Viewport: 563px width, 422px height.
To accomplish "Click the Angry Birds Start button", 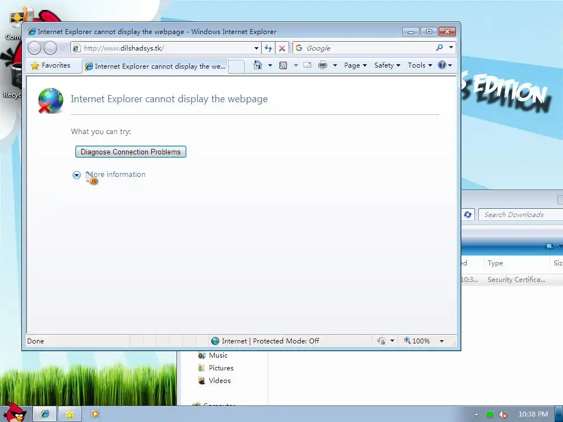I will (x=14, y=413).
